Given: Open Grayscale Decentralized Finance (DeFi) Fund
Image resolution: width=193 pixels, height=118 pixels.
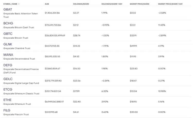Looking at the screenshot, I should tap(21, 71).
